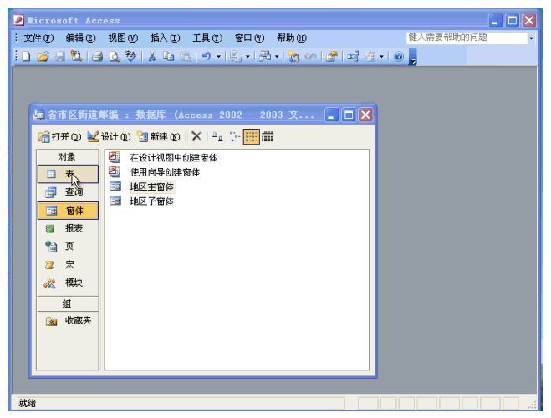Open the 窗口 menu
Screen dimensions: 551x418
click(x=249, y=38)
